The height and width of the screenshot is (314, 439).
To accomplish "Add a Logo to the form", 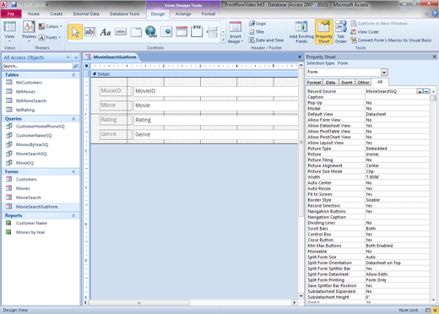I will [257, 24].
